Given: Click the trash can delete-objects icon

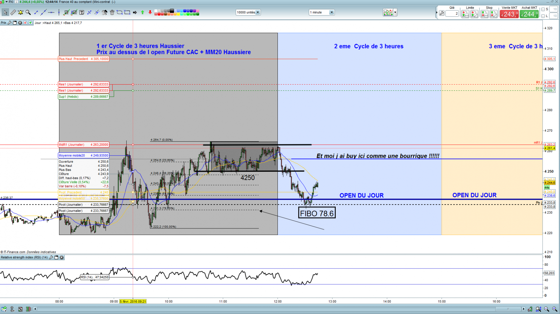Looking at the screenshot, I should coord(112,12).
